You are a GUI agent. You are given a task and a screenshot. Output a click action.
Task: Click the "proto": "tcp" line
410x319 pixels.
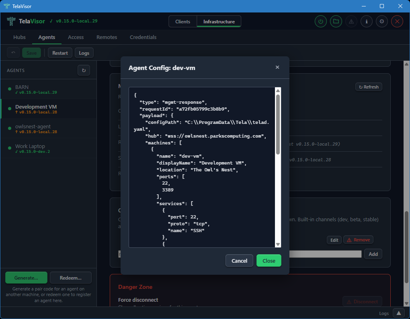[x=189, y=224]
